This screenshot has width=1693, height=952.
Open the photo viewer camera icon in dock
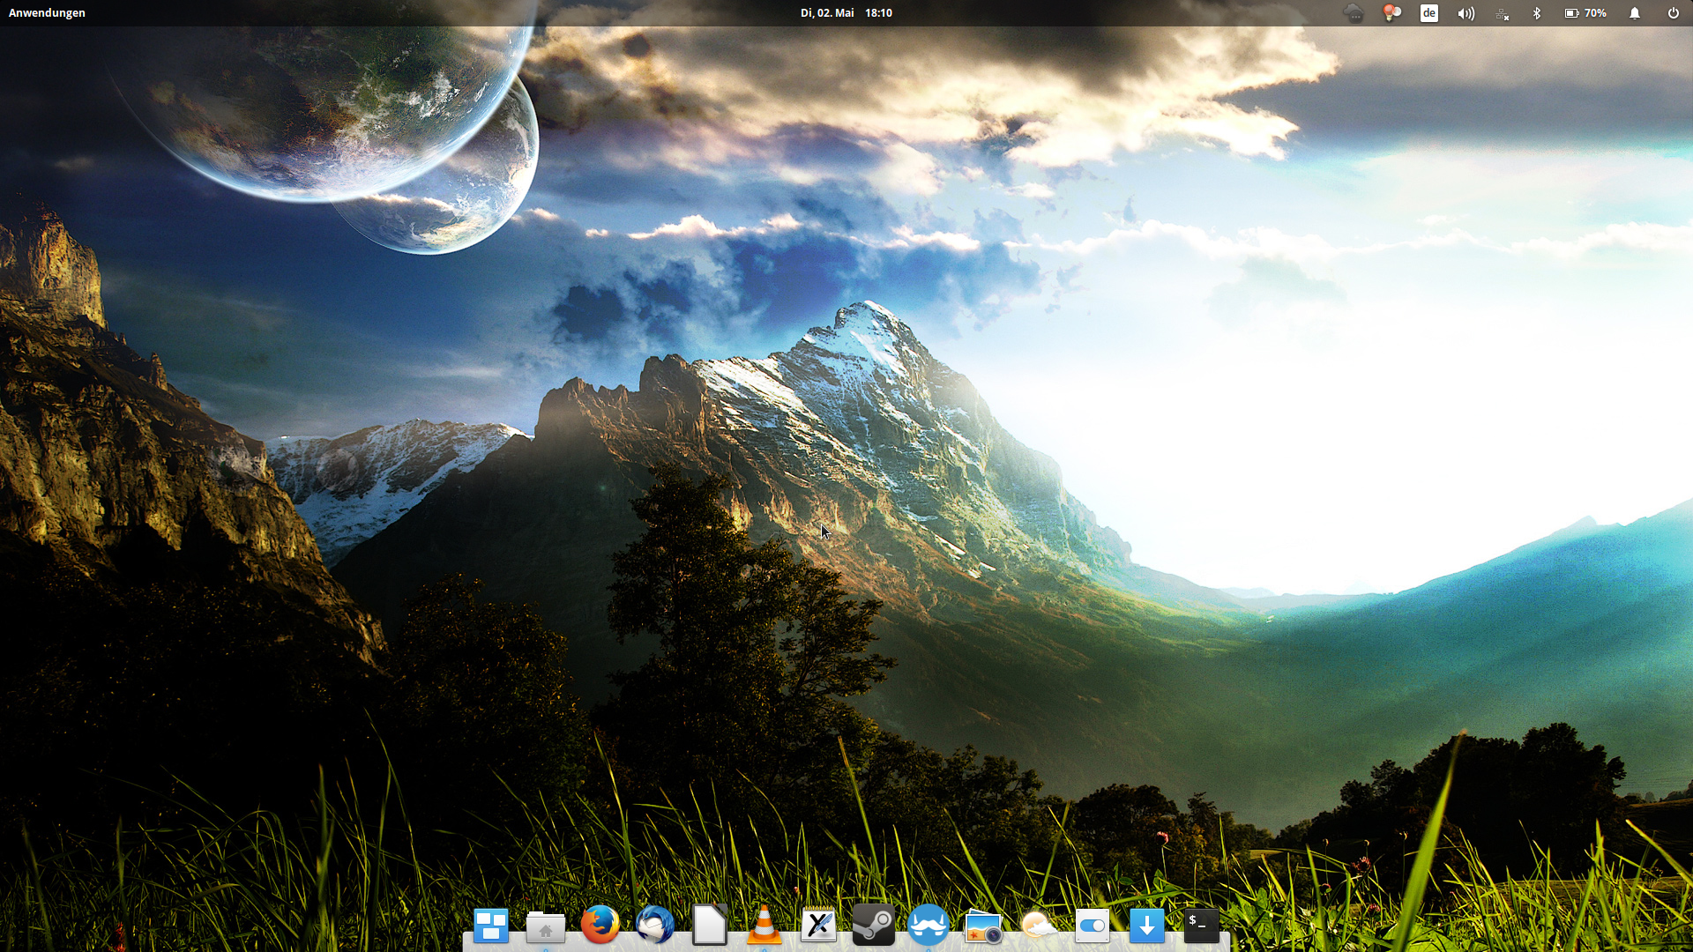[983, 926]
